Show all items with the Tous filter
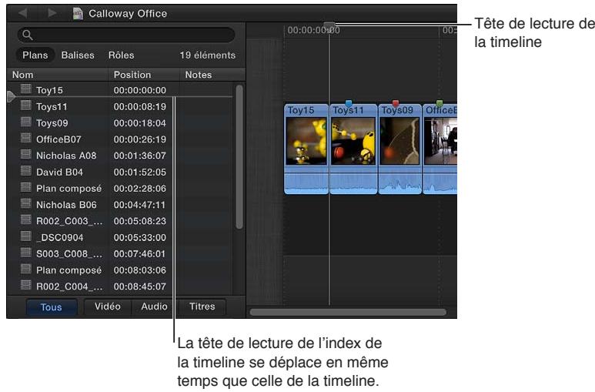Screen dimensions: 595x392 (52, 307)
